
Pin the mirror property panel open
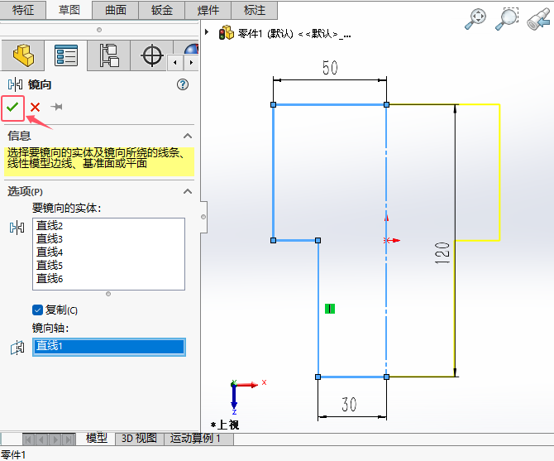coord(56,107)
